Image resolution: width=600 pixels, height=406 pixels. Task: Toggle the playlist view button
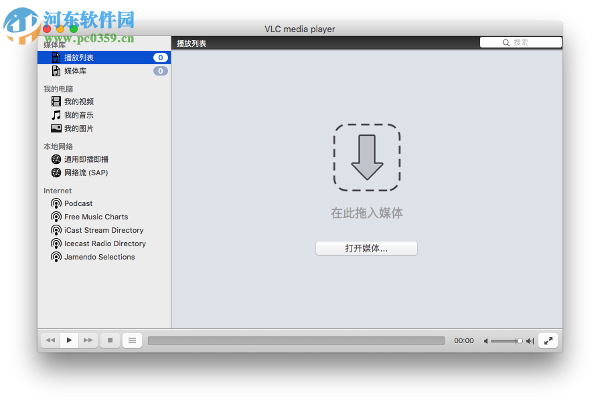[132, 340]
